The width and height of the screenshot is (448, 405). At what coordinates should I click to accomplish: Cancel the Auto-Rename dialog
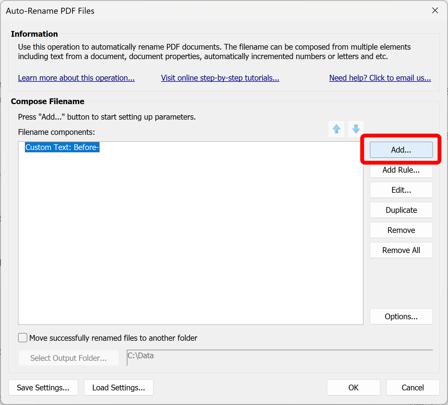point(413,388)
